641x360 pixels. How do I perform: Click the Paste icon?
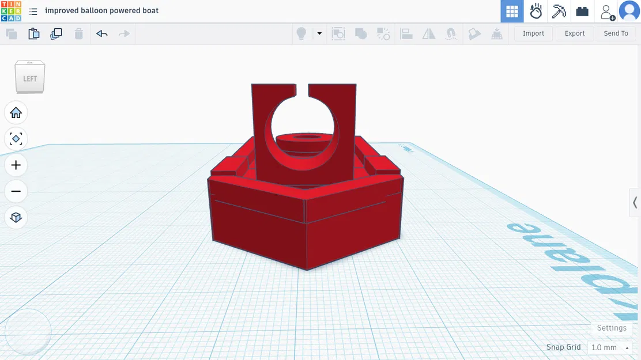34,33
